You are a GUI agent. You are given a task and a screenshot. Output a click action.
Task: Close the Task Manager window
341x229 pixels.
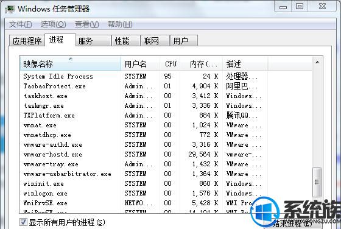pos(322,6)
